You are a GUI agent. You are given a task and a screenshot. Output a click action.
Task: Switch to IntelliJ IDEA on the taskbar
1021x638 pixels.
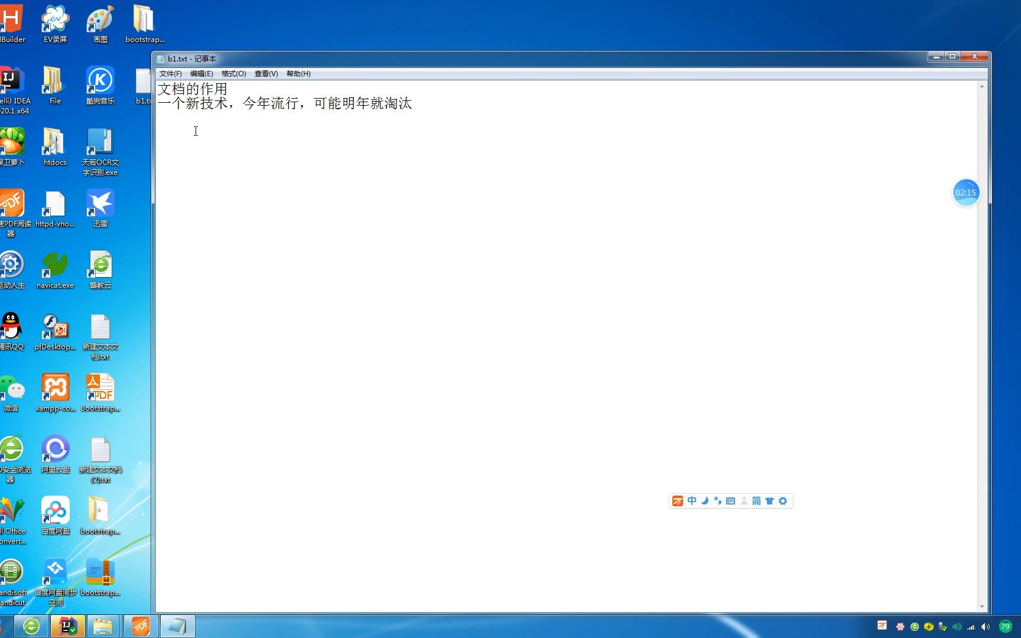point(67,626)
